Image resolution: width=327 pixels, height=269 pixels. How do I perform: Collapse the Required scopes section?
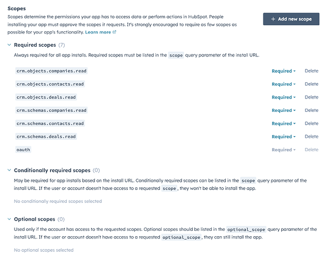(x=10, y=45)
